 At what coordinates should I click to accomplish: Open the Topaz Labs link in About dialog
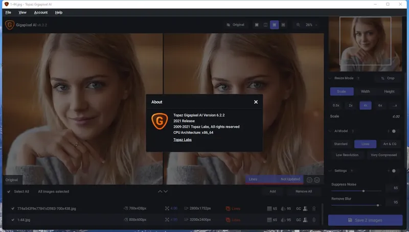click(183, 140)
